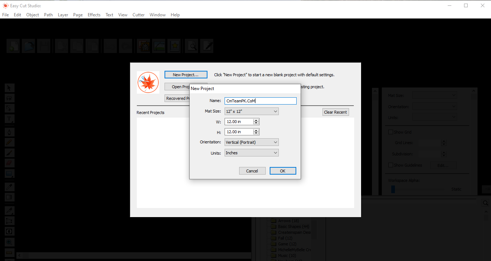Screen dimensions: 491x261
Task: Choose the Zoom tool in left toolbox
Action: coord(9,242)
